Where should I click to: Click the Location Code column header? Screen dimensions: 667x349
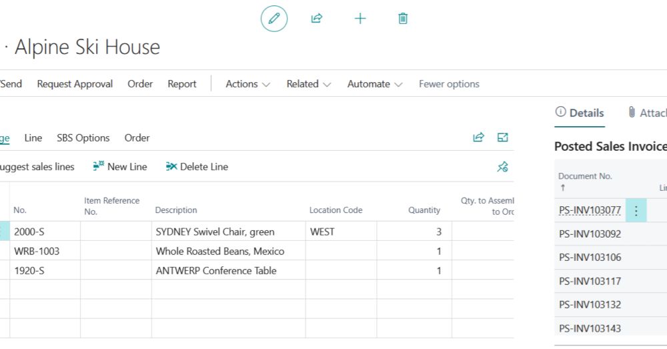(x=336, y=210)
